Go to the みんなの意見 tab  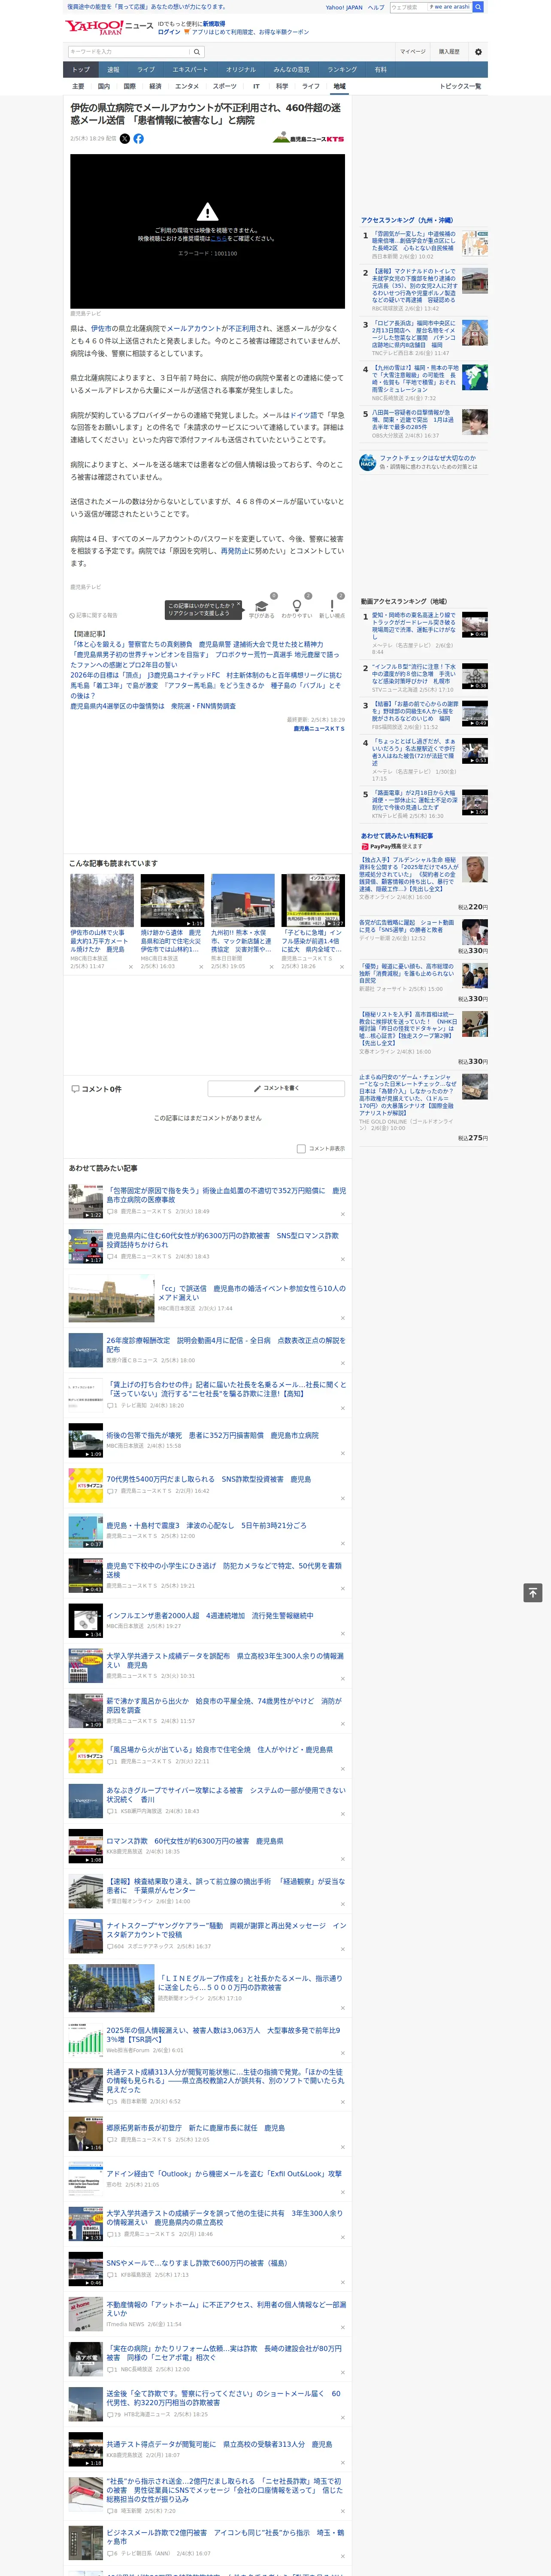tap(292, 70)
